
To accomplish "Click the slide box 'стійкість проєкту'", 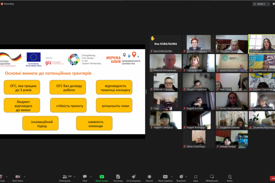I will click(x=68, y=105).
